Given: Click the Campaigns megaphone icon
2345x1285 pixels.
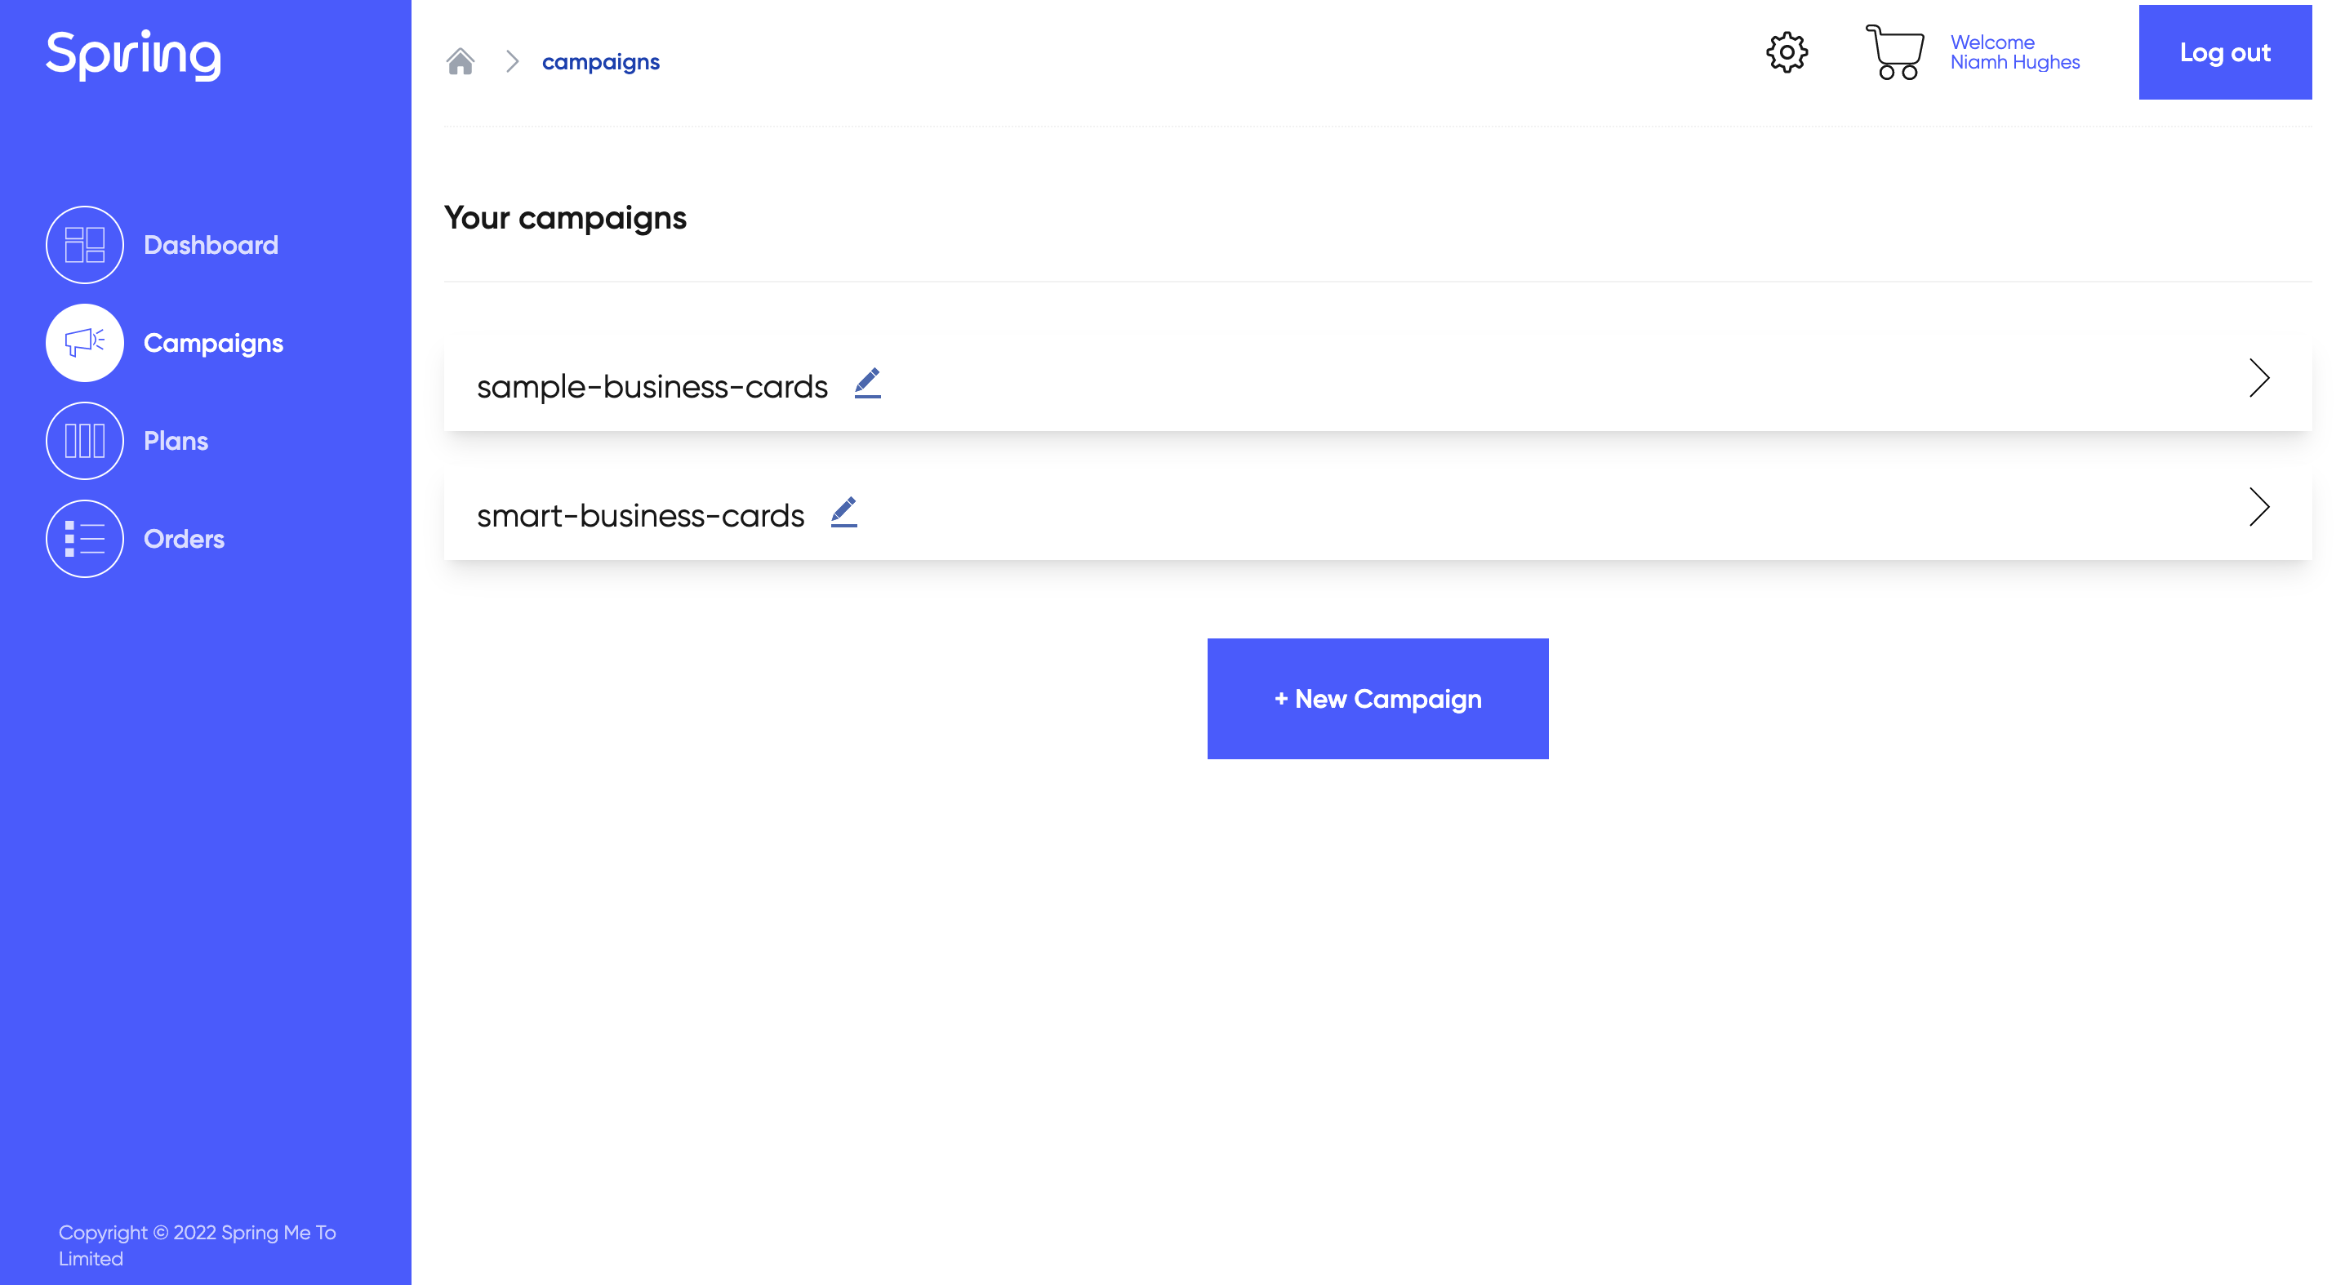Looking at the screenshot, I should click(85, 343).
